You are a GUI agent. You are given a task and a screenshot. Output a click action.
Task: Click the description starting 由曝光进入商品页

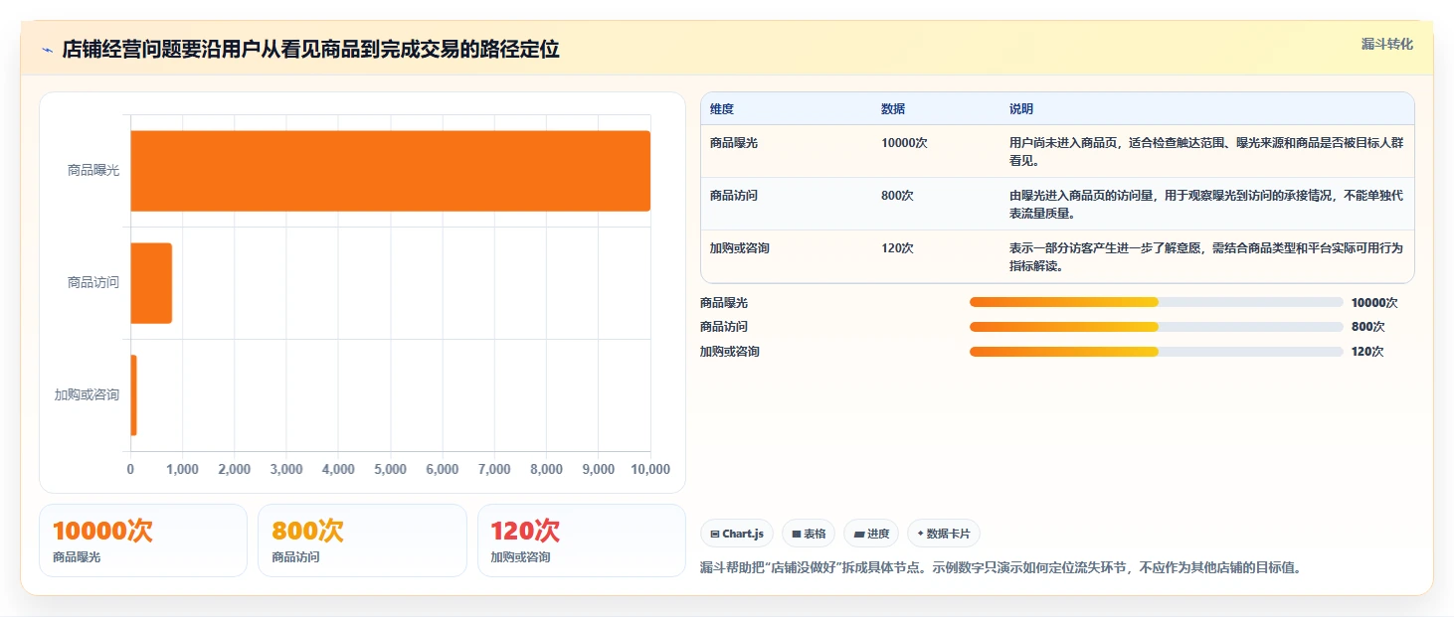coord(1206,205)
